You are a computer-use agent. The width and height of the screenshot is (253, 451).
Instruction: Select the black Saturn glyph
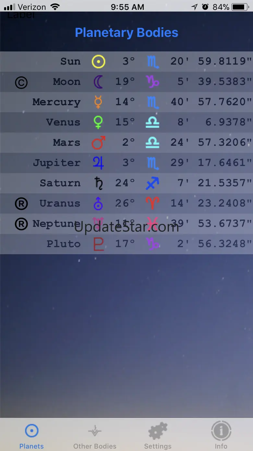coord(99,183)
